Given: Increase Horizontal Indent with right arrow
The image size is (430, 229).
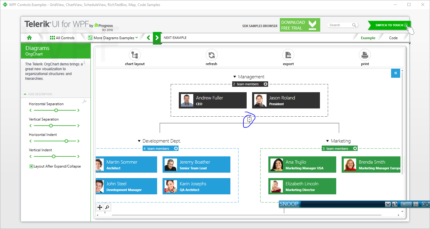Looking at the screenshot, I should 78,141.
